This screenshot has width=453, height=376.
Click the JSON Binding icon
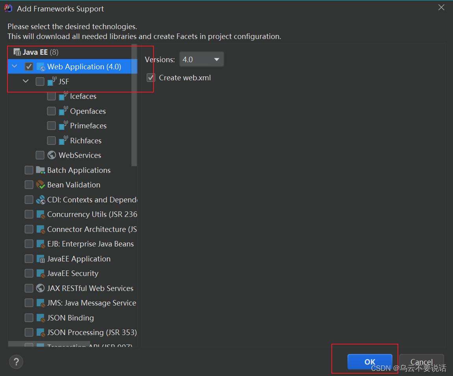(x=41, y=318)
